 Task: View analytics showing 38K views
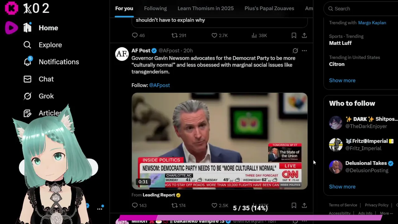pyautogui.click(x=259, y=35)
